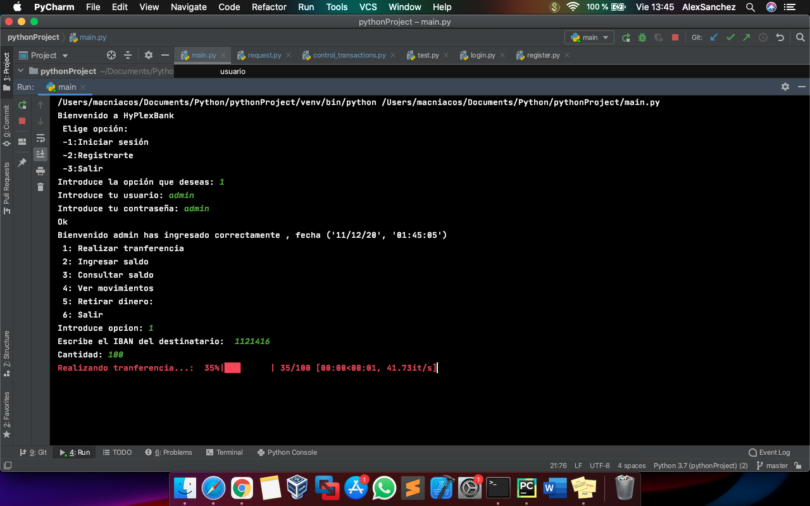This screenshot has width=810, height=506.
Task: Clear all console output with trash icon
Action: point(40,187)
